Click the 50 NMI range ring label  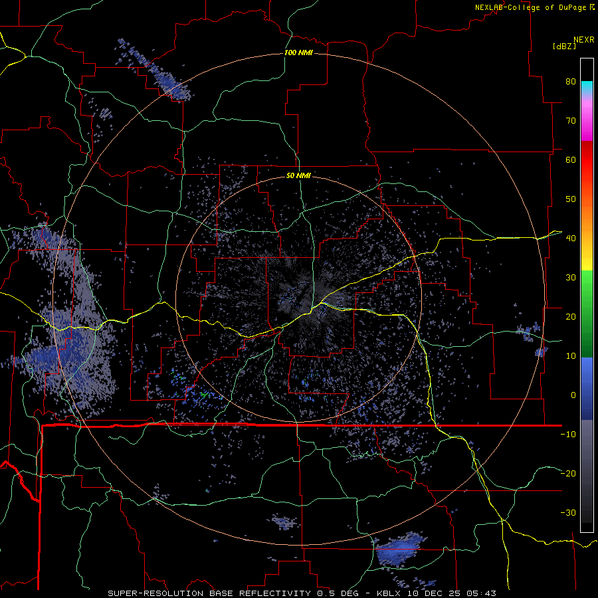pos(298,175)
